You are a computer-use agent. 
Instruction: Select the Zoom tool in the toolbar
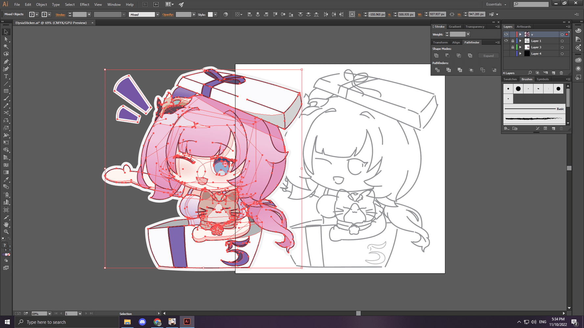[6, 232]
